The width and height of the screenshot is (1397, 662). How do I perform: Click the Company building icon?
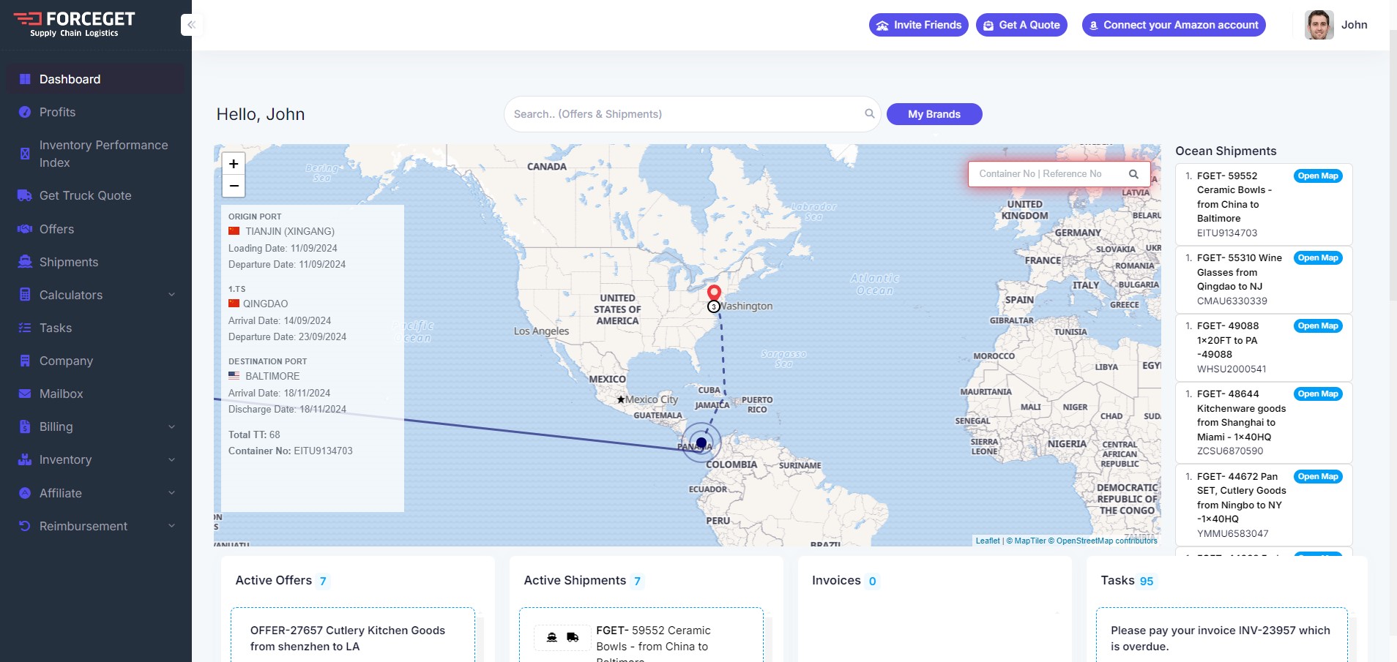pyautogui.click(x=24, y=361)
